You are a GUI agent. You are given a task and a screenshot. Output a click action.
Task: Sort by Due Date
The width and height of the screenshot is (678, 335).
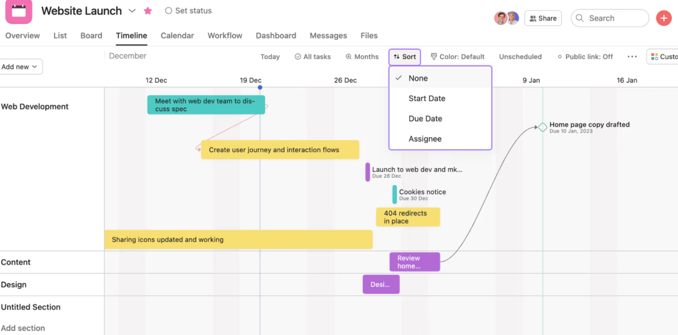coord(440,118)
